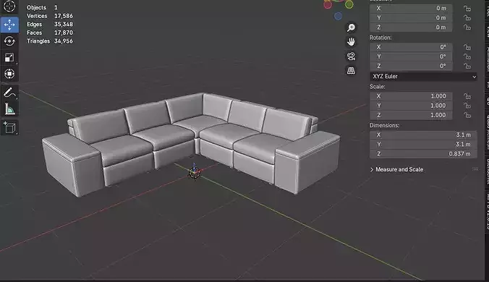Image resolution: width=489 pixels, height=282 pixels.
Task: Click the 'Faces 17,870' statistics text
Action: [50, 33]
